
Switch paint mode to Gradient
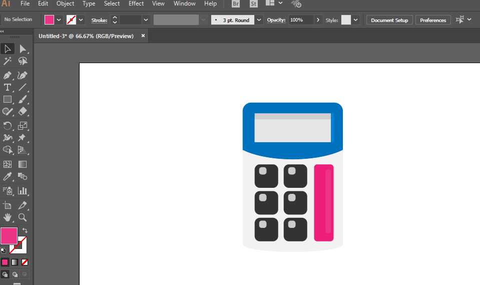point(15,262)
